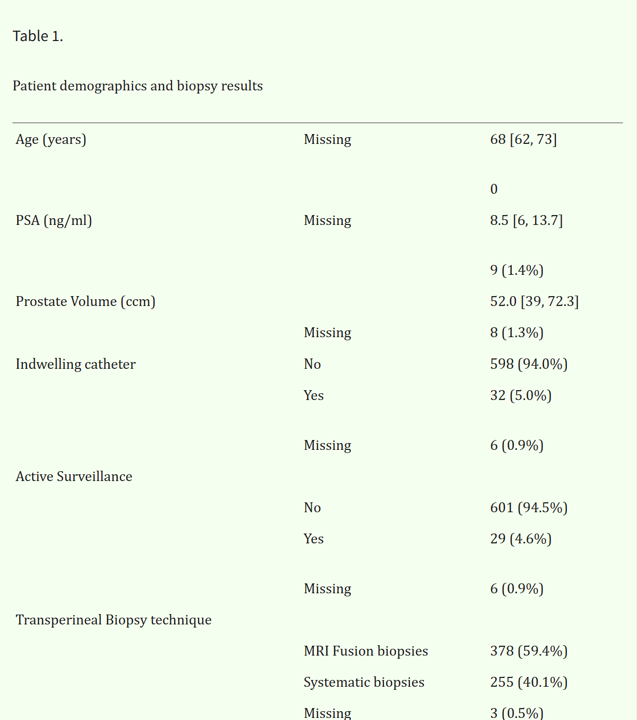637x720 pixels.
Task: Click the 'Systematic biopsies' cell
Action: (364, 683)
